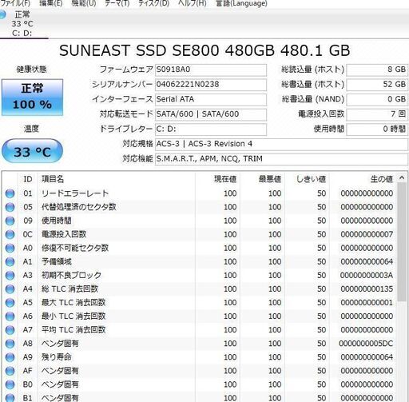The width and height of the screenshot is (409, 402).
Task: Click the firmware field S0918A0
Action: click(x=211, y=70)
